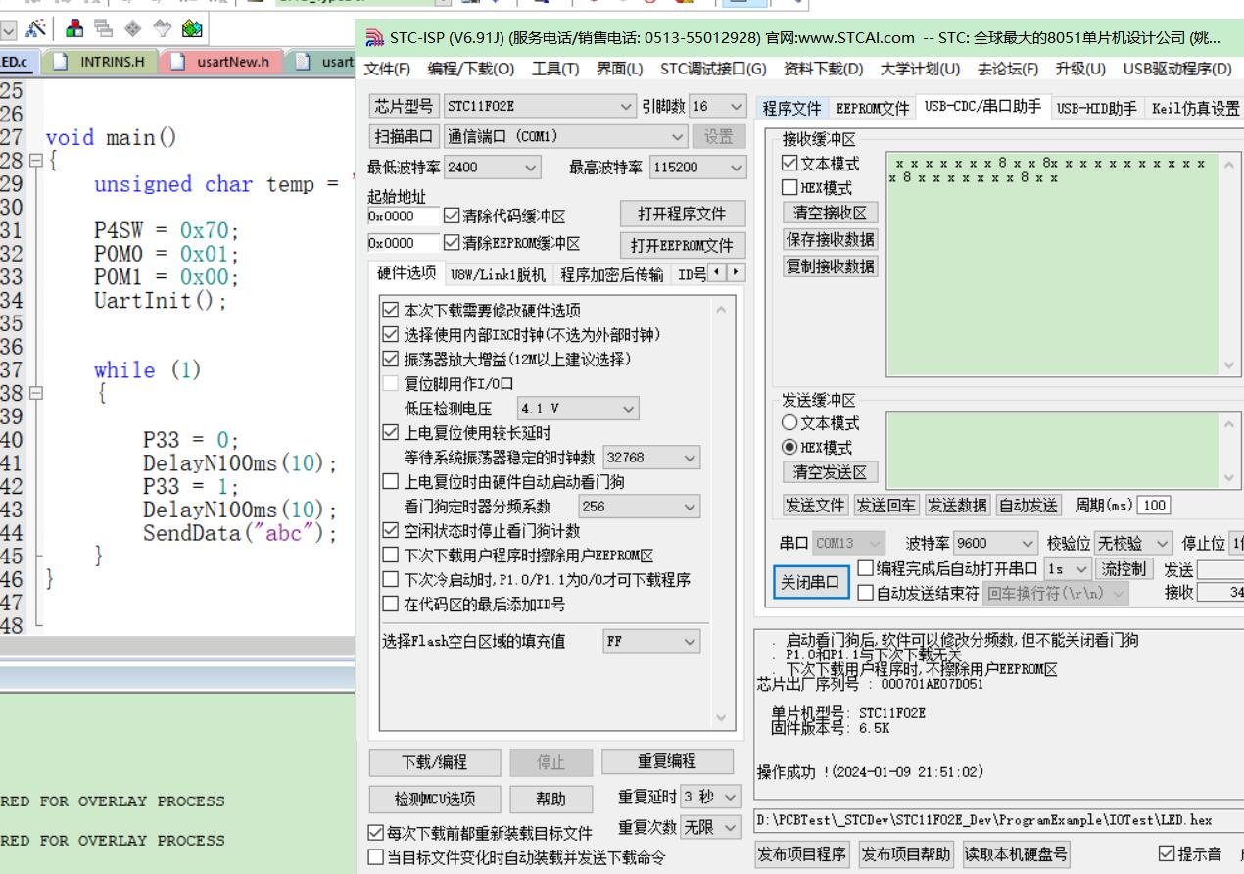Open the 重复延时 3 秒 dropdown
Screen dimensions: 1244x874
pyautogui.click(x=711, y=798)
